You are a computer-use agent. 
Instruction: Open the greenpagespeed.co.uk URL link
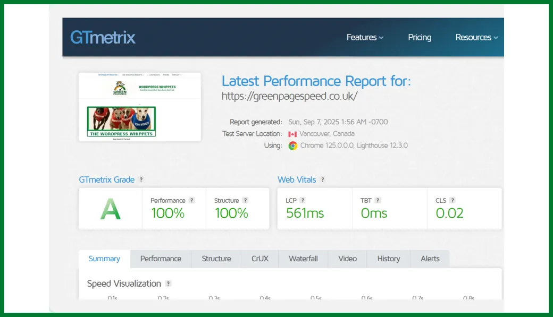click(289, 96)
